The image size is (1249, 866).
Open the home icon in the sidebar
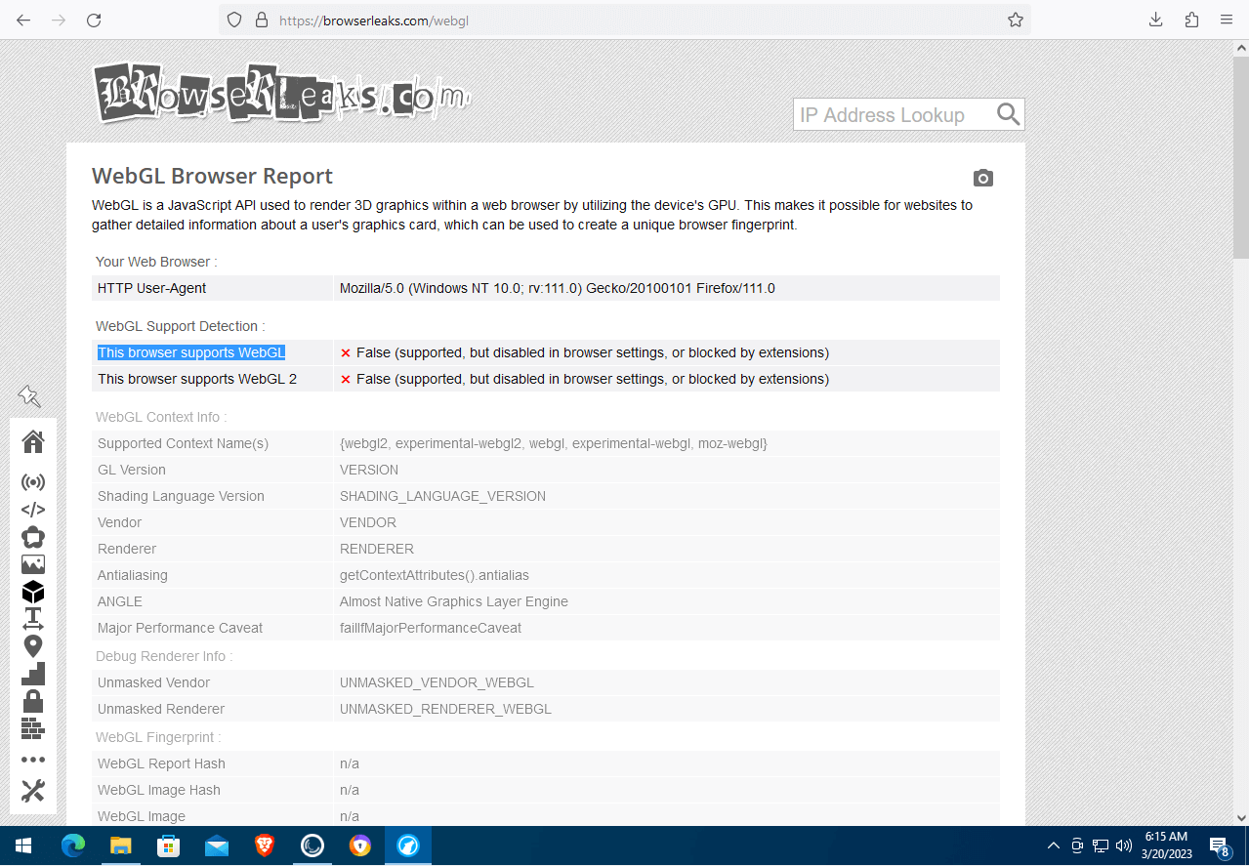(x=33, y=442)
